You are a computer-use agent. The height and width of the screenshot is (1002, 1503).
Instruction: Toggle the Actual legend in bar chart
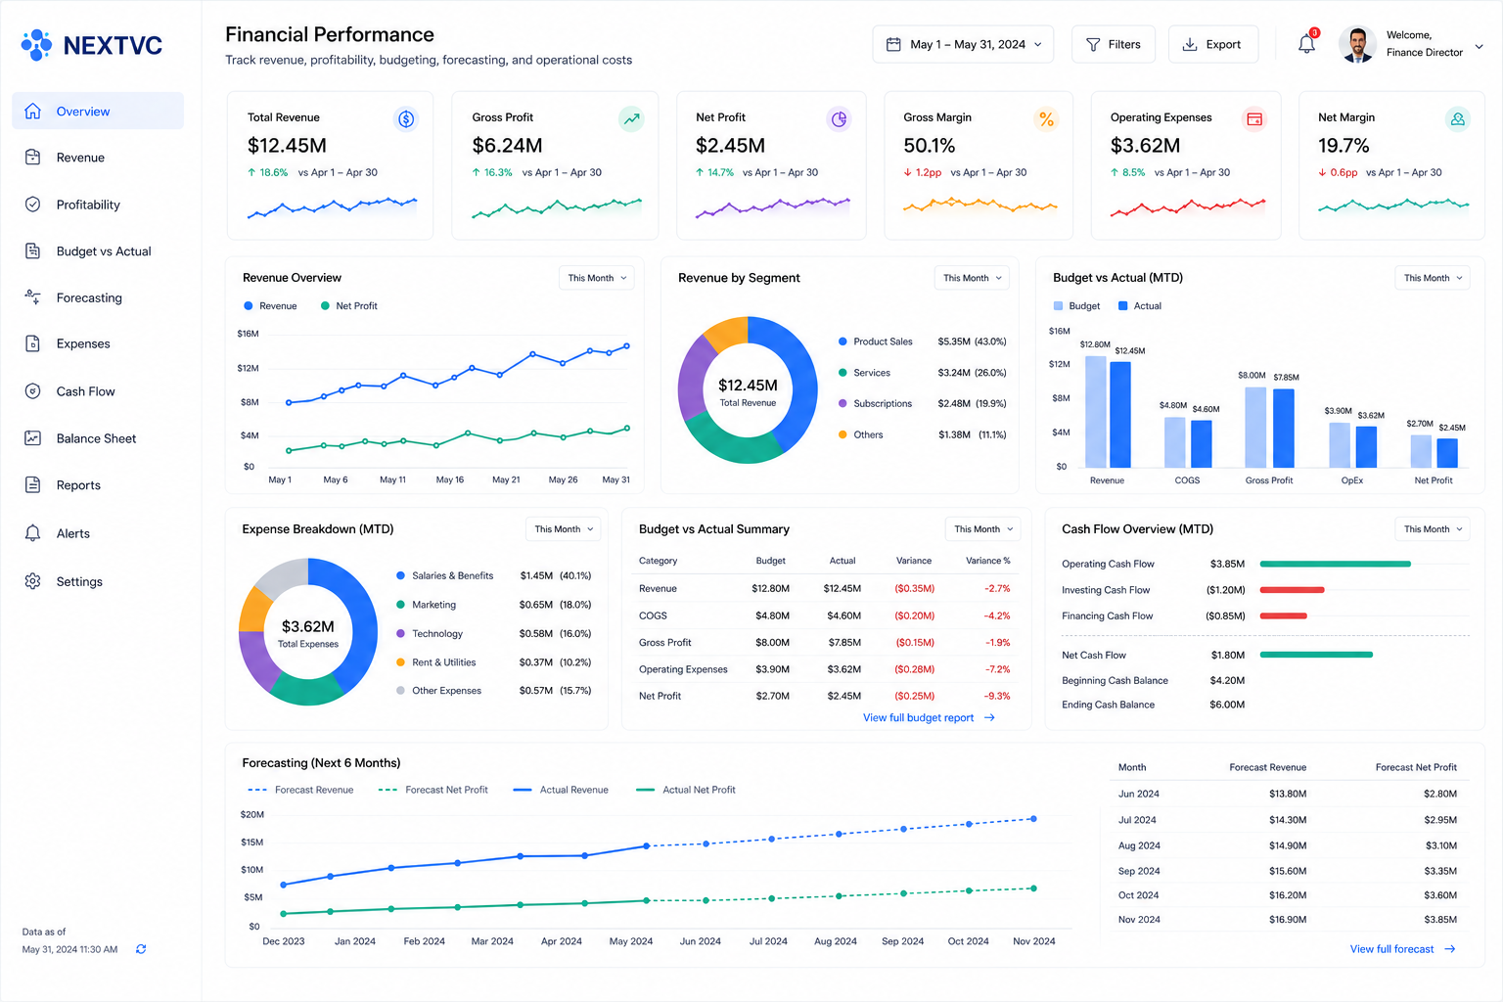(x=1140, y=306)
